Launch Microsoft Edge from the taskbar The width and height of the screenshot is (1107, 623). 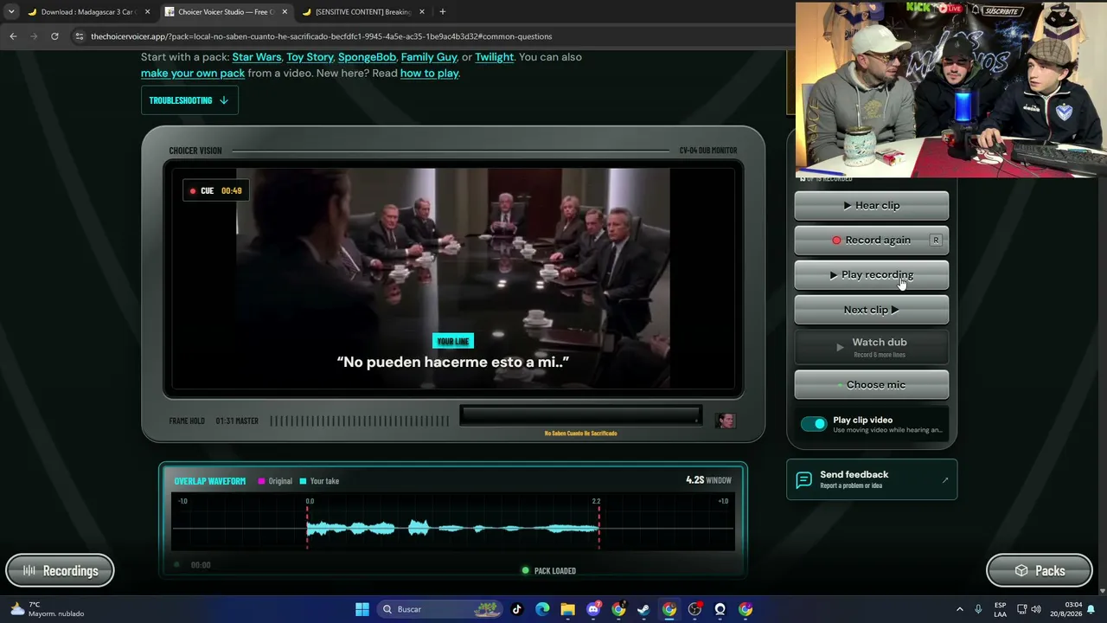(x=542, y=609)
